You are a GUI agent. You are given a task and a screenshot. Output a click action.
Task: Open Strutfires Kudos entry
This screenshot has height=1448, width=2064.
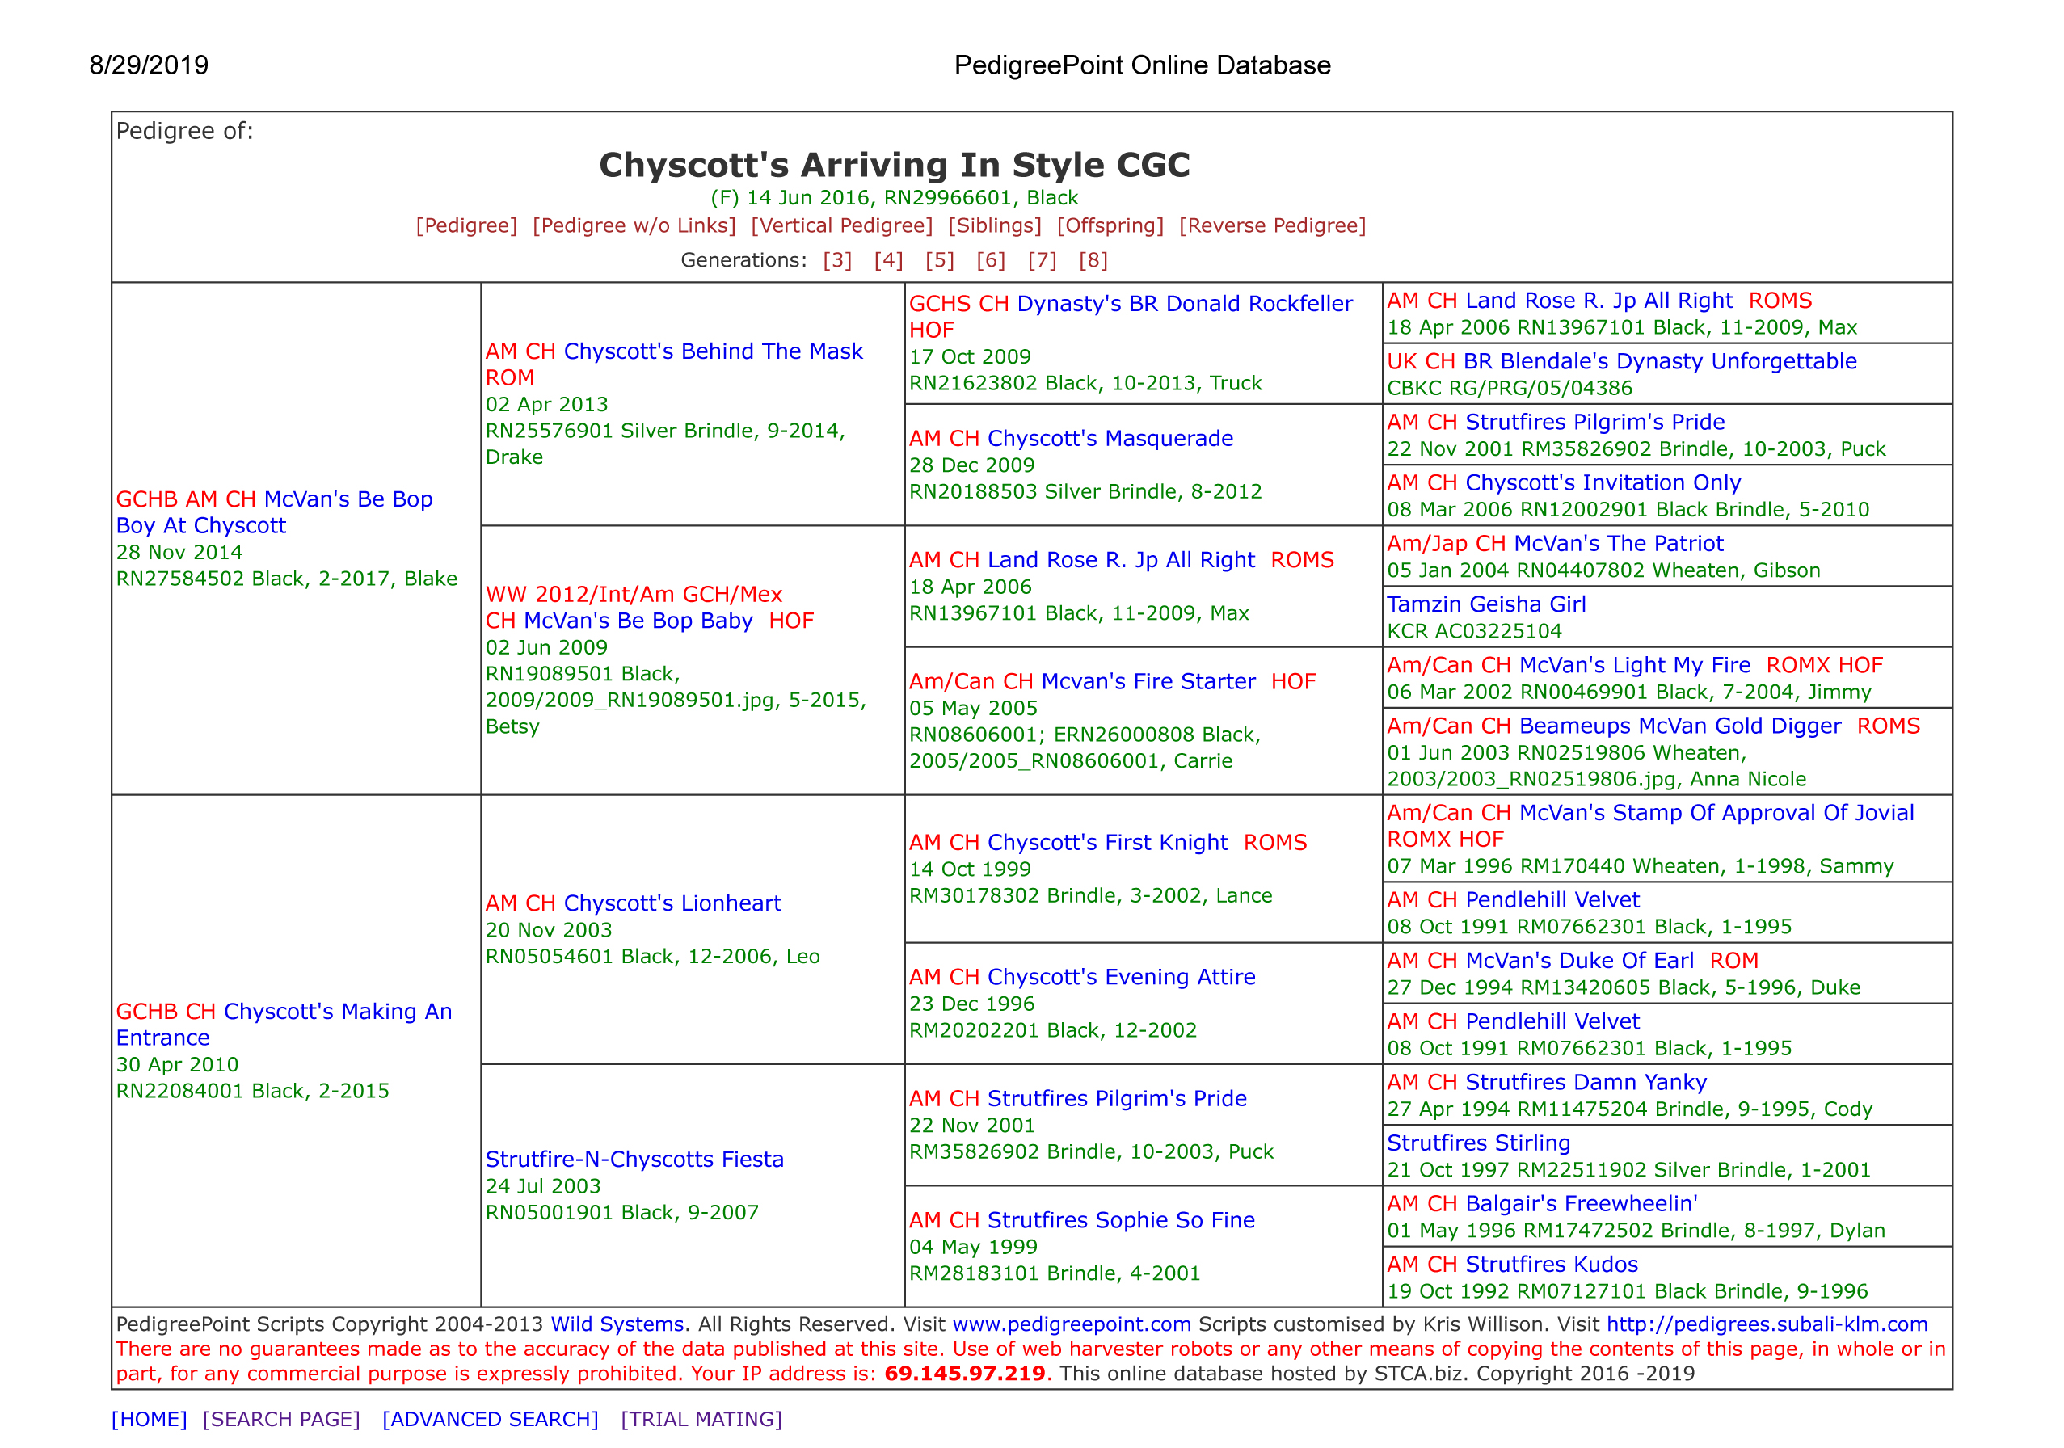1552,1264
